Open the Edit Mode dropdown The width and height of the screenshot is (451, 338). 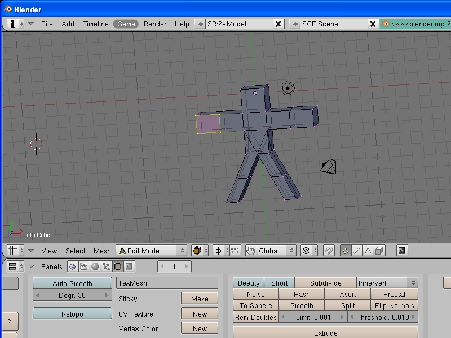152,251
